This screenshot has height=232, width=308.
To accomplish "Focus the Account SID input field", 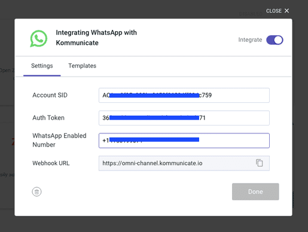I will (184, 95).
